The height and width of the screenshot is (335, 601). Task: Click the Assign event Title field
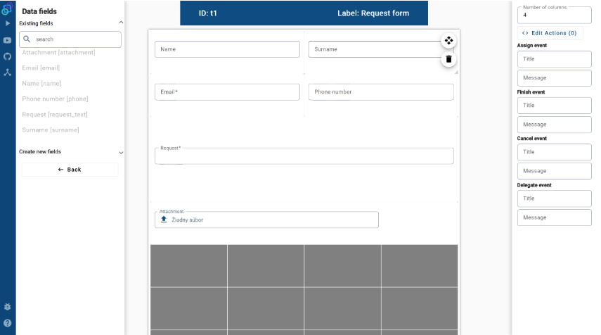click(x=554, y=59)
